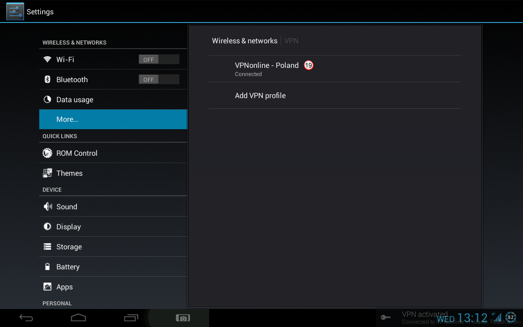Tap the mobile signal strength icon
The height and width of the screenshot is (327, 523).
(497, 317)
